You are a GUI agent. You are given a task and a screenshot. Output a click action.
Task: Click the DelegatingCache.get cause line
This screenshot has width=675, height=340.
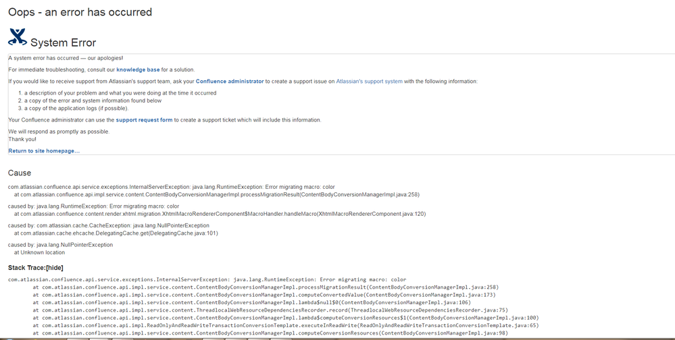coord(116,233)
